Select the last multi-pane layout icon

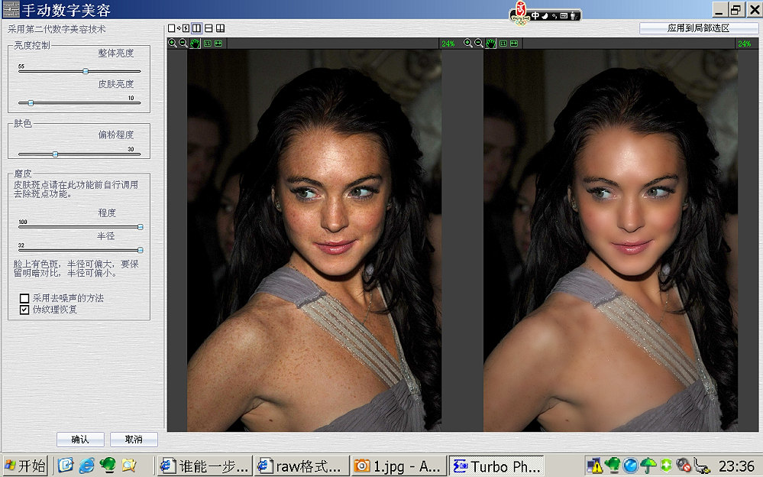pos(221,28)
